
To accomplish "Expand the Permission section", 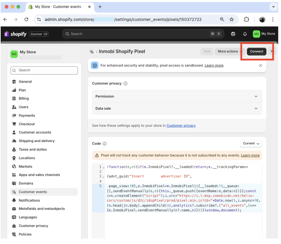I will pyautogui.click(x=177, y=96).
